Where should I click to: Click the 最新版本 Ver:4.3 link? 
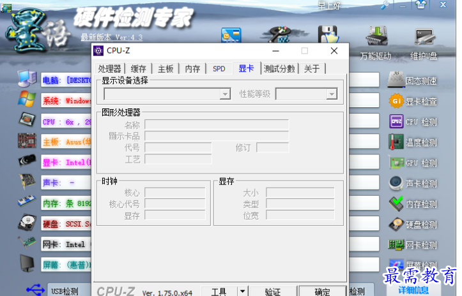(x=112, y=38)
